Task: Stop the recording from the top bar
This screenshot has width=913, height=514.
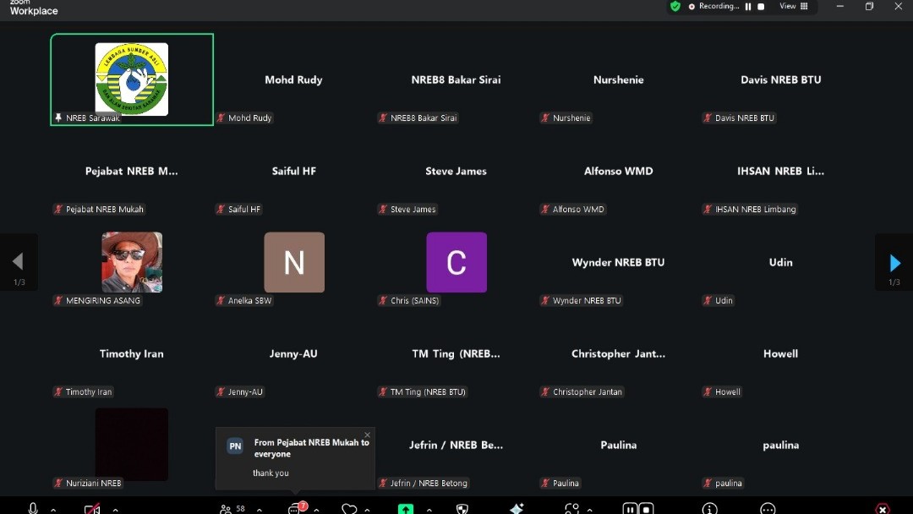Action: click(x=761, y=7)
